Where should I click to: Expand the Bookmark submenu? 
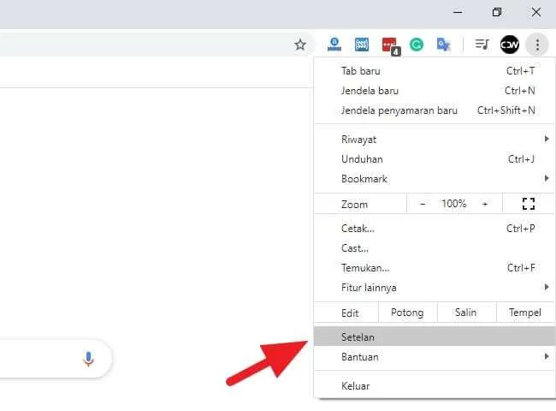click(x=435, y=179)
